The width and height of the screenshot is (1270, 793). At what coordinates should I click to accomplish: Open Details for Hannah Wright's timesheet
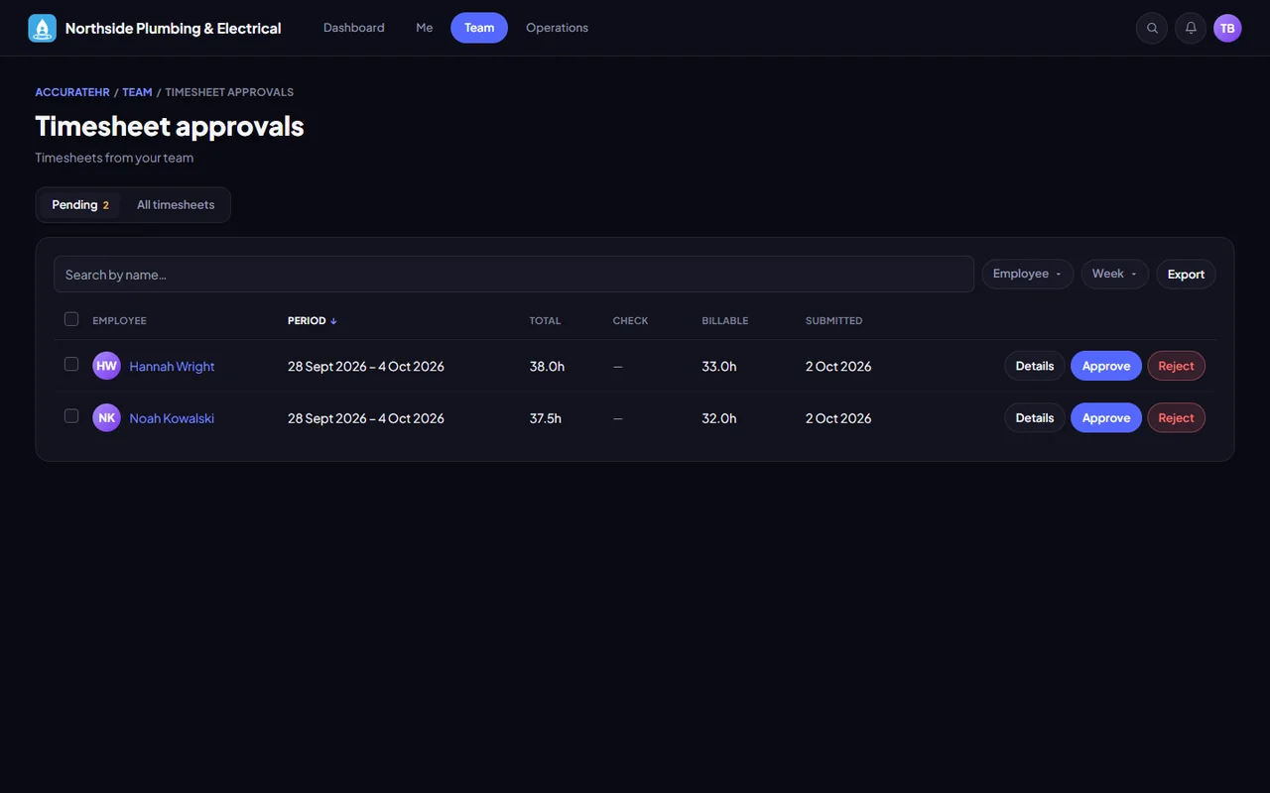pos(1035,366)
